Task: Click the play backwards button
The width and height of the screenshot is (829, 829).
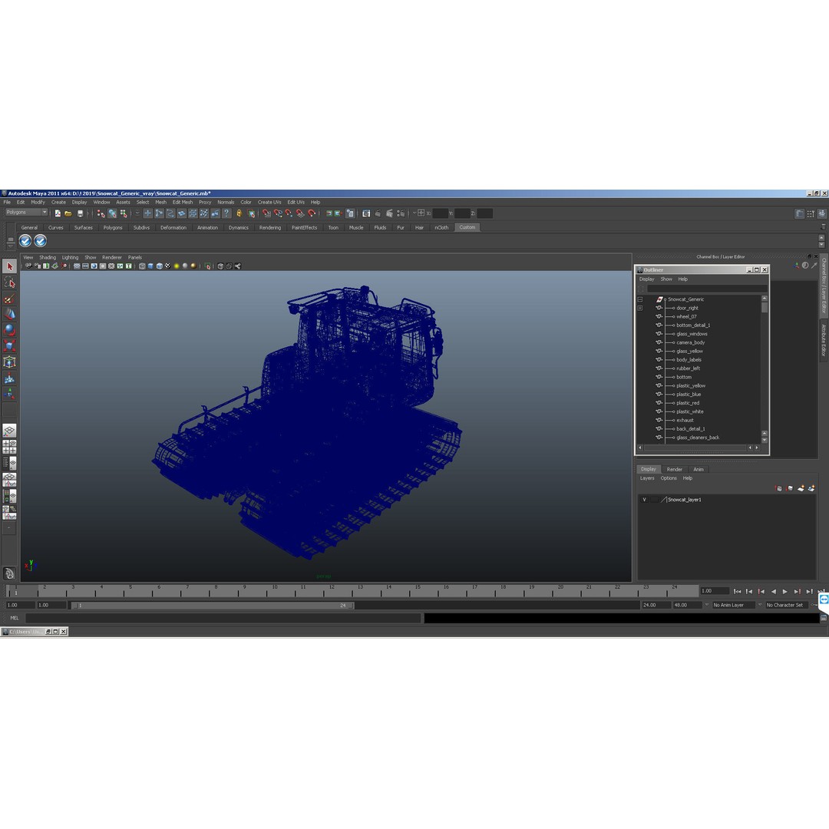Action: coord(773,592)
